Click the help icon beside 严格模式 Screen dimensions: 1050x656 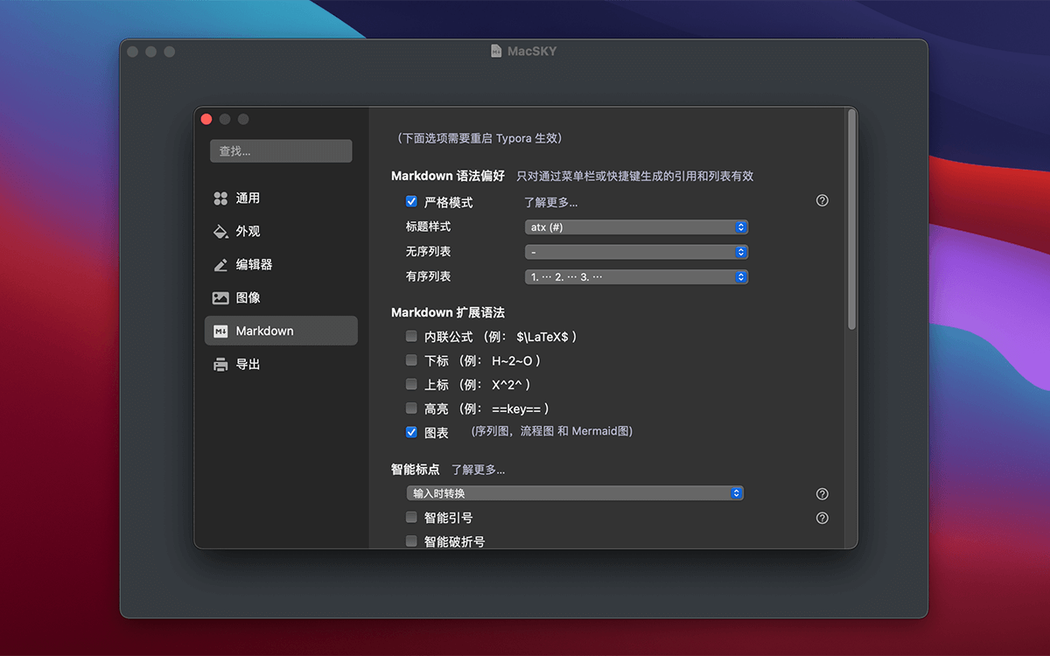pos(822,200)
